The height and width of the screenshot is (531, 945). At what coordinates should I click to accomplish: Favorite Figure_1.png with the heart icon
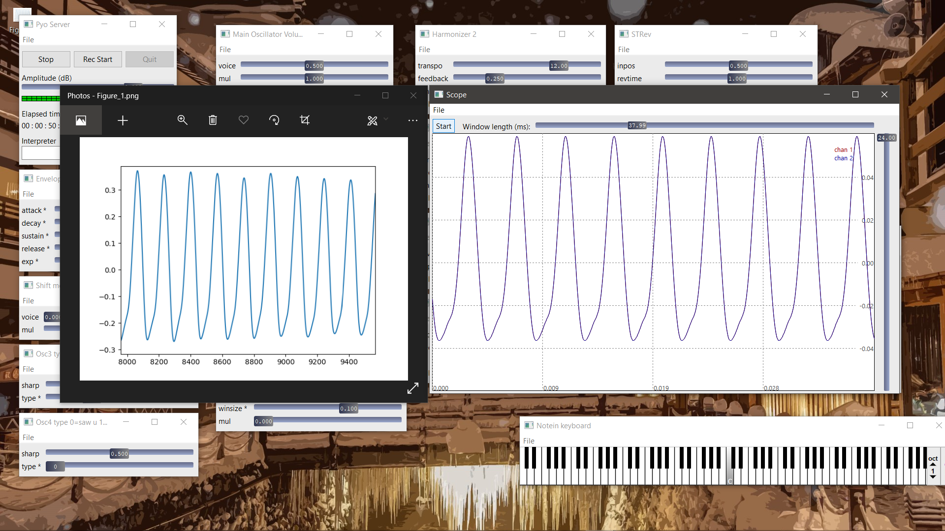pyautogui.click(x=244, y=120)
